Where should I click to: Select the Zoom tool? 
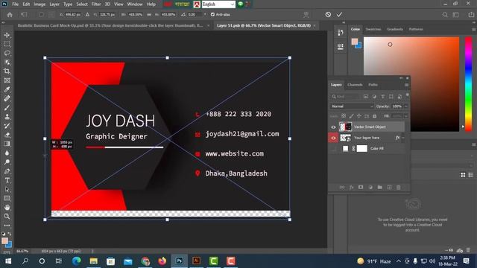[x=7, y=217]
